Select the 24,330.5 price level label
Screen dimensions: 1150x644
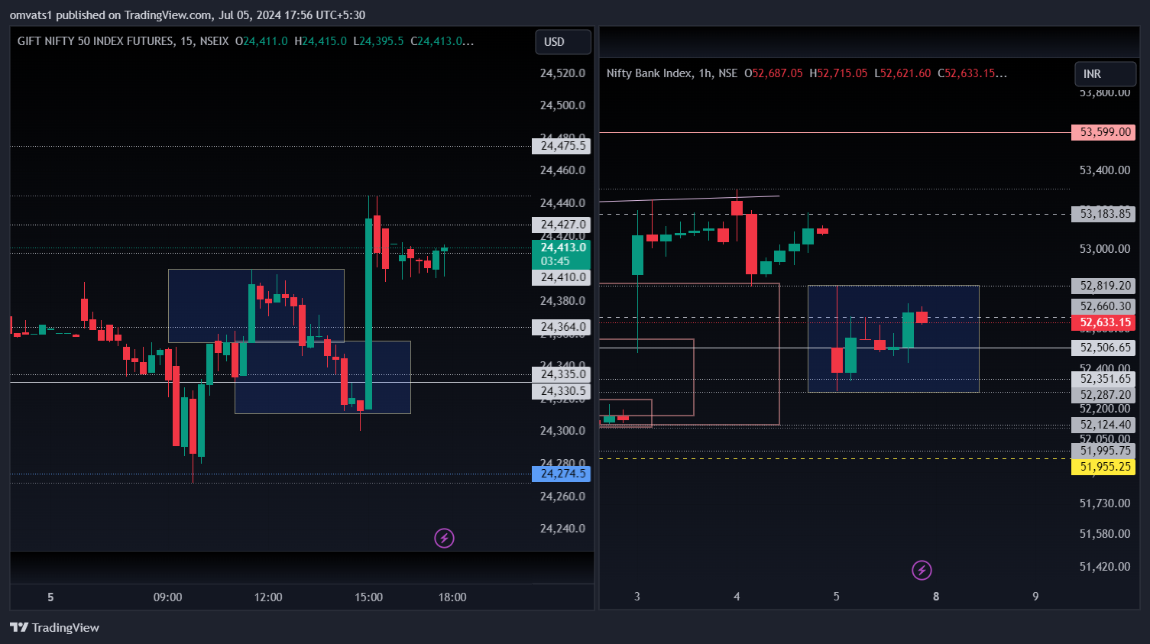coord(561,391)
